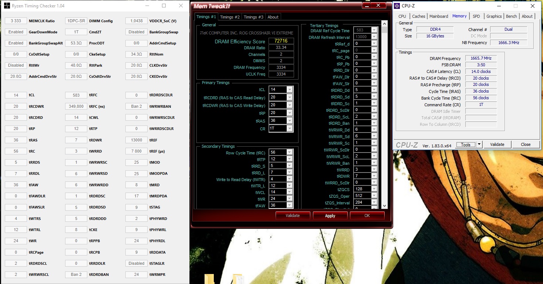Open the Mainboard tab in CPU-Z

[439, 16]
